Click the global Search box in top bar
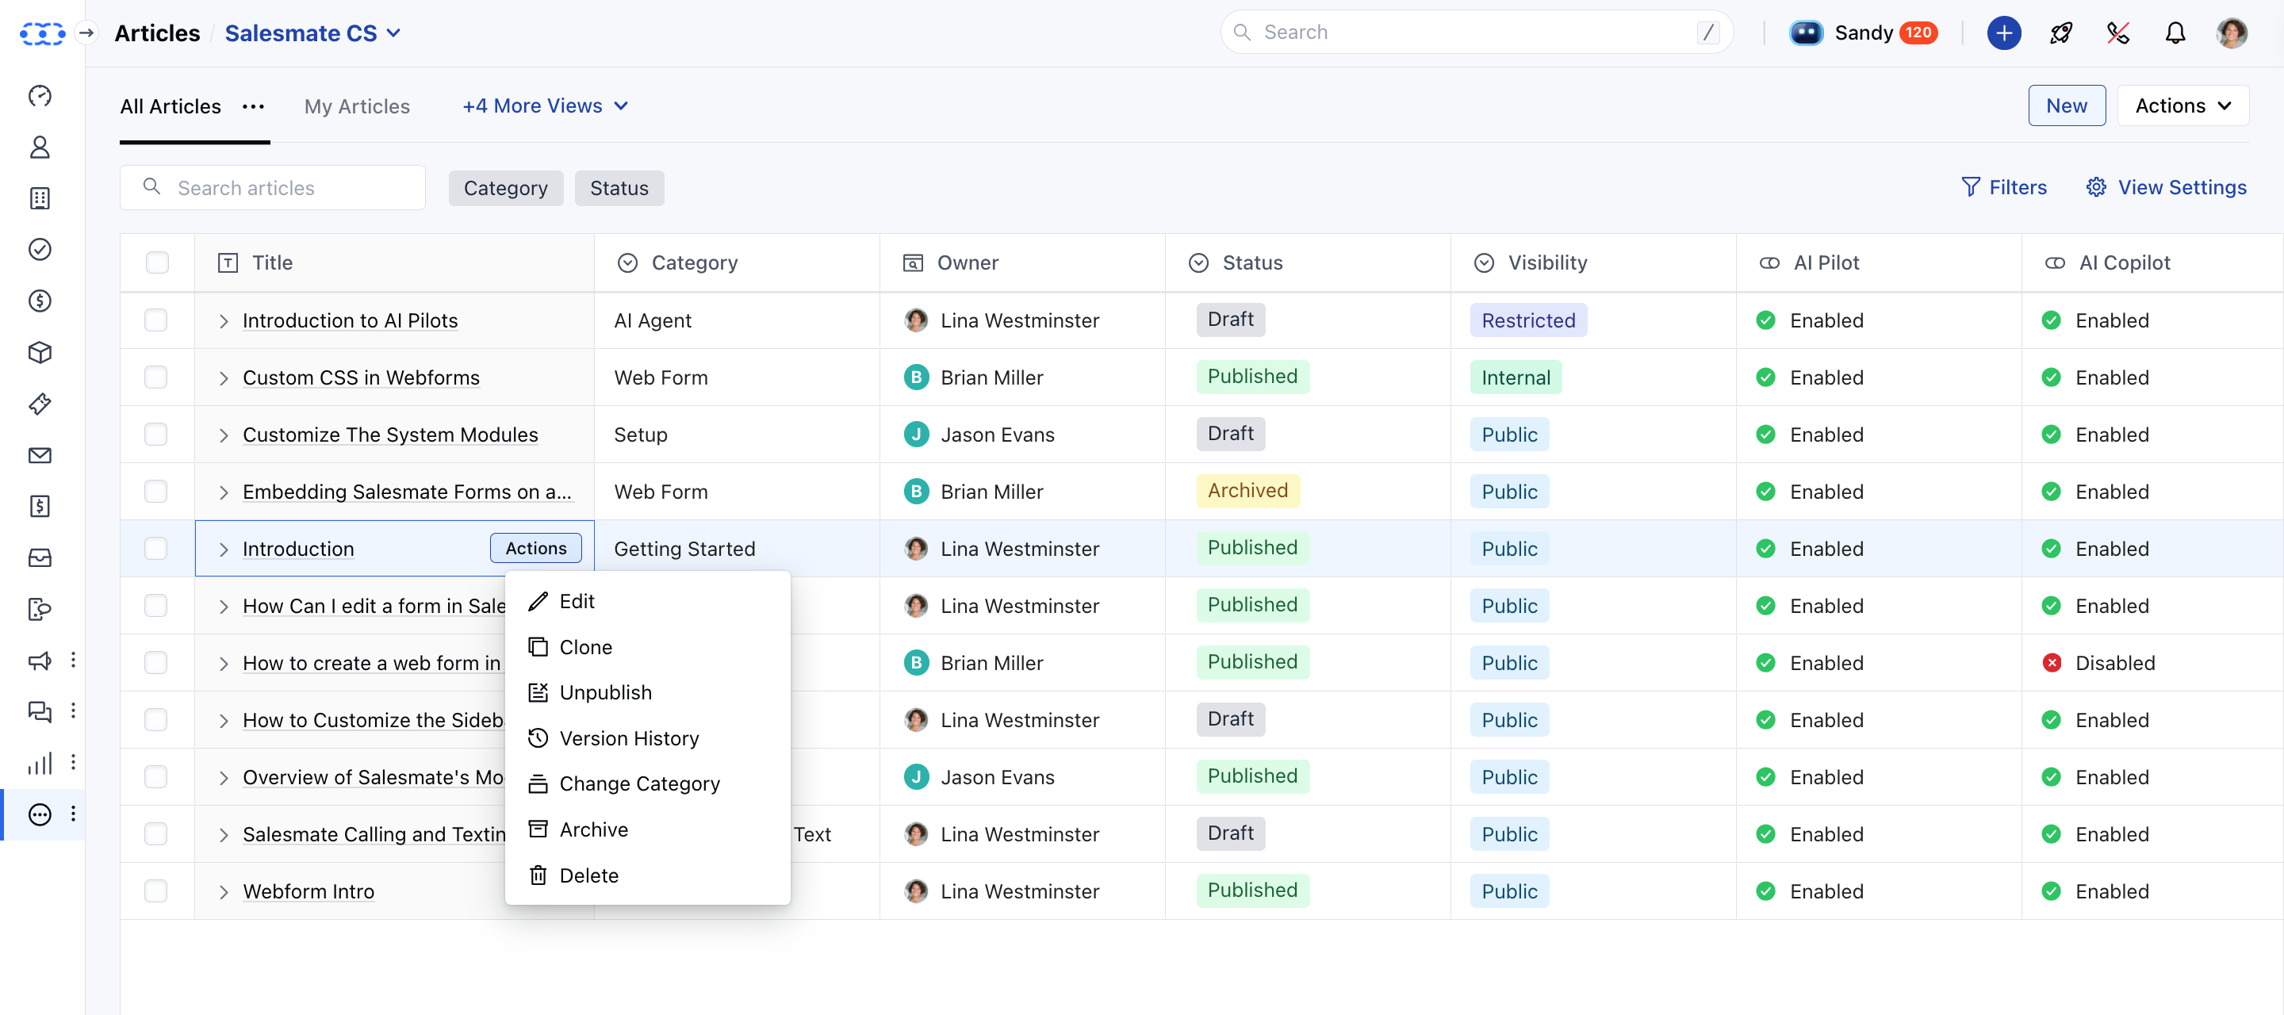 1476,32
